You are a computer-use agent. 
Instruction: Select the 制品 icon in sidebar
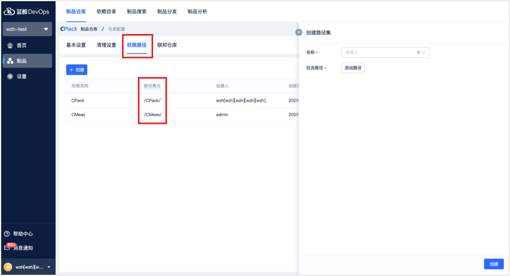point(10,61)
